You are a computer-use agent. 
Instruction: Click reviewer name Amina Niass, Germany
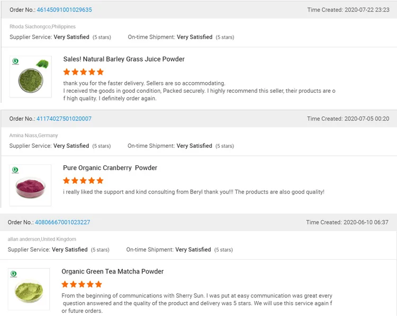(34, 136)
